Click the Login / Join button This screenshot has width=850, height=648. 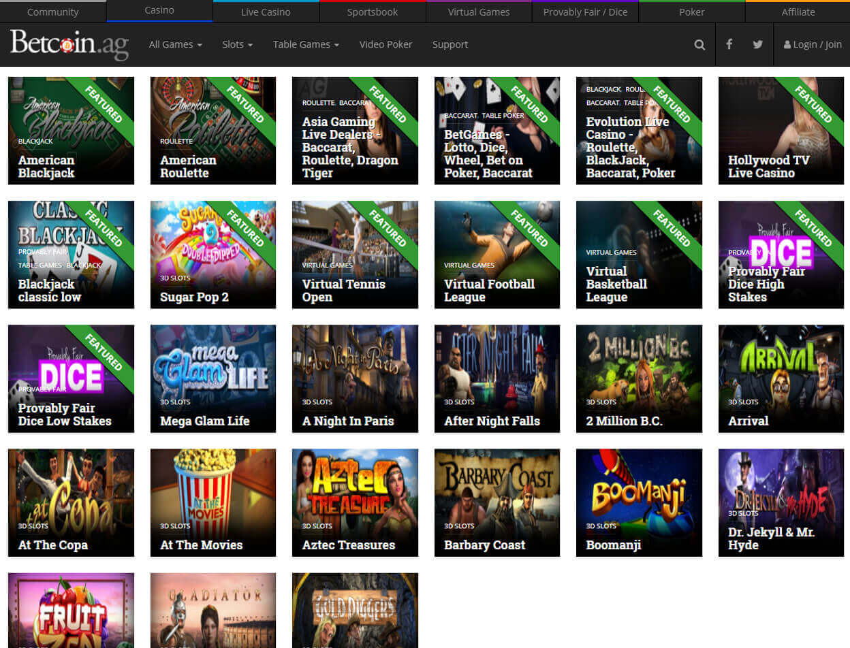coord(813,44)
